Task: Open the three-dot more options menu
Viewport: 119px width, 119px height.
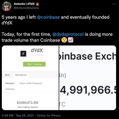Action: pyautogui.click(x=114, y=4)
